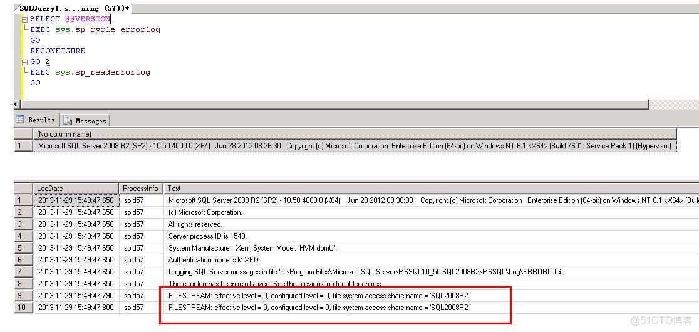Select row 1 header in the error log grid
Viewport: 699px width, 332px height.
(x=24, y=200)
